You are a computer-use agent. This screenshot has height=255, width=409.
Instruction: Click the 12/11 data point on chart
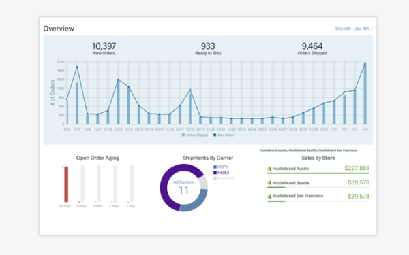point(118,80)
